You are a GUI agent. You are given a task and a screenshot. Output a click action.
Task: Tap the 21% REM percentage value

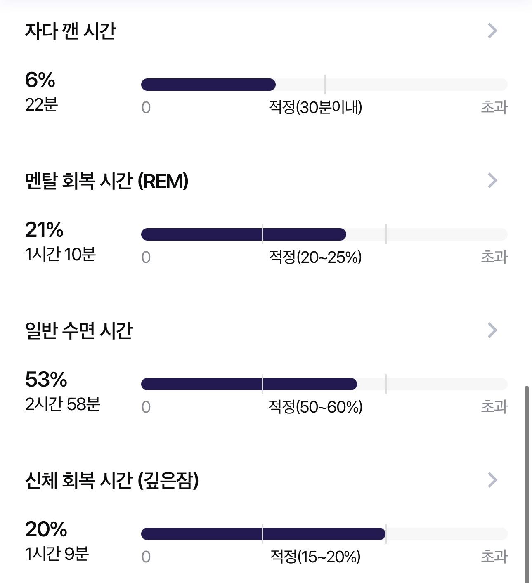click(44, 230)
